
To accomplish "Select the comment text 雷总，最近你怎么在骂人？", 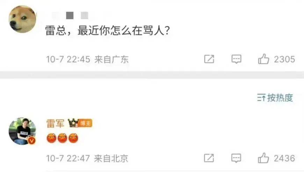I will coord(108,31).
